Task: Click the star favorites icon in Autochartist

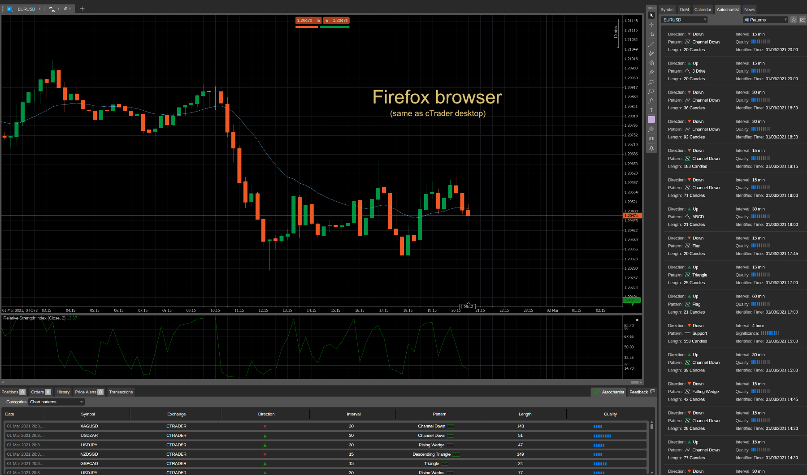Action: (794, 20)
